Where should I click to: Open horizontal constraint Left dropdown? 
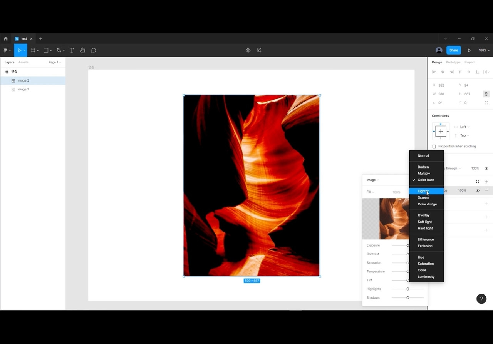coord(465,127)
